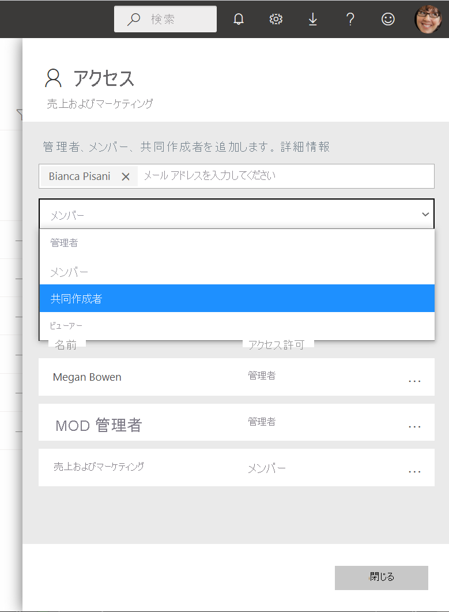
Task: Click the feedback smiley icon
Action: coord(388,18)
